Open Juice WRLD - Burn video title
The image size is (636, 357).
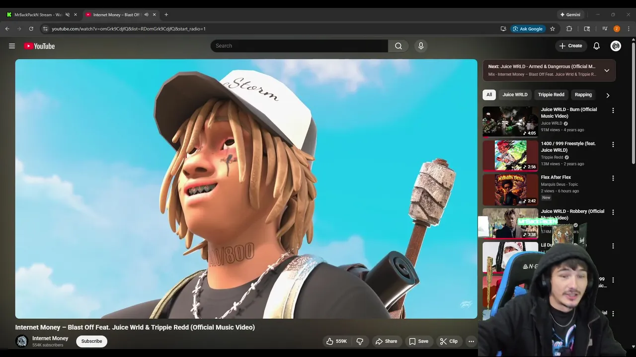(x=569, y=113)
